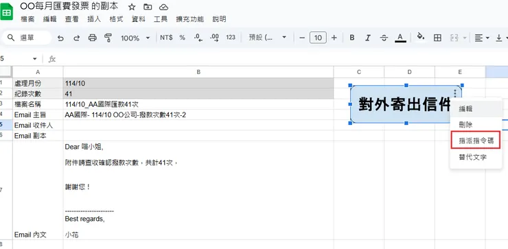The height and width of the screenshot is (249, 508).
Task: Click the merge cells icon
Action: point(454,38)
